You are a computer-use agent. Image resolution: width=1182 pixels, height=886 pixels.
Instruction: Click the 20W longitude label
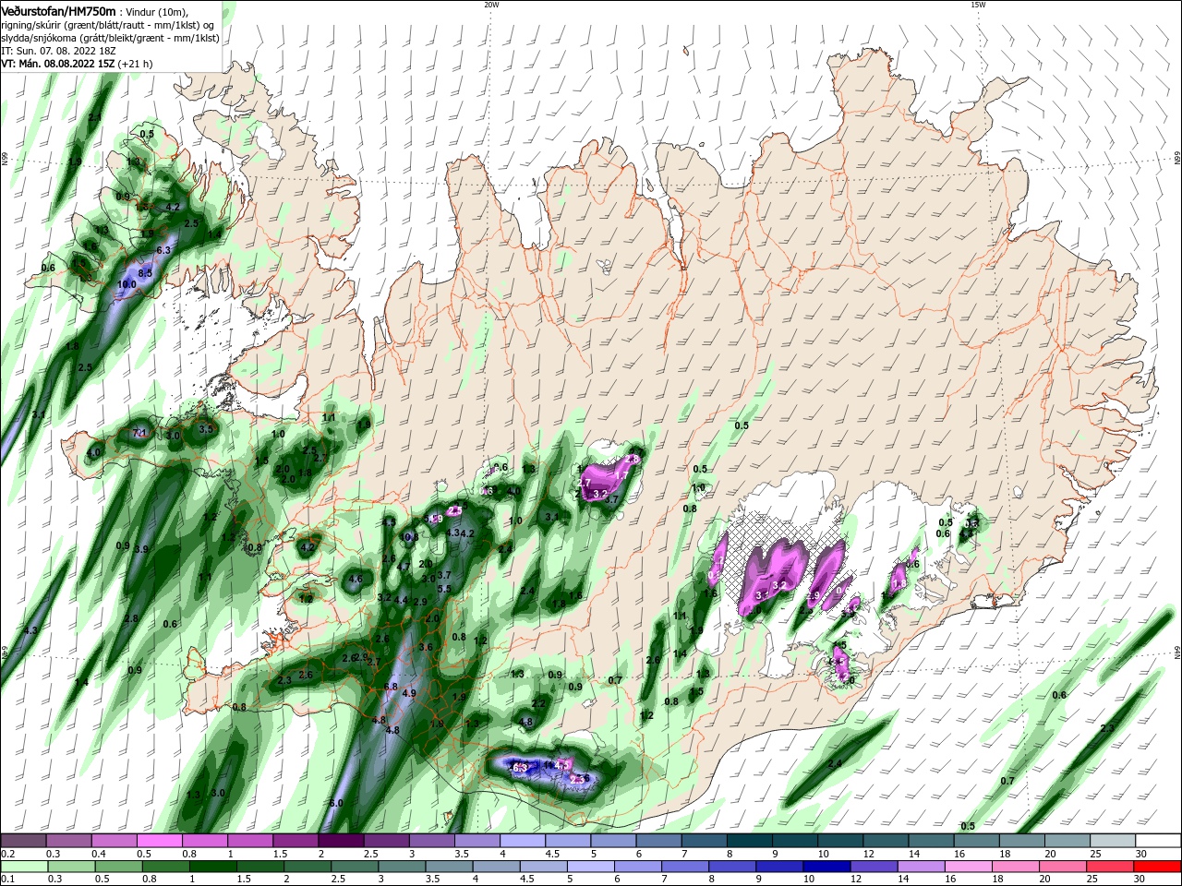click(x=491, y=5)
